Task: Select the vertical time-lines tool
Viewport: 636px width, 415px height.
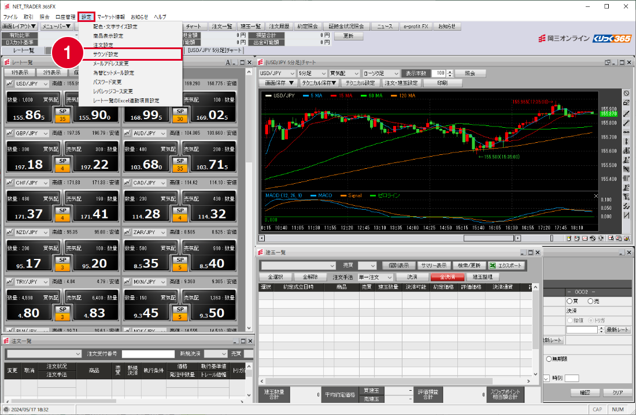Action: pos(627,178)
